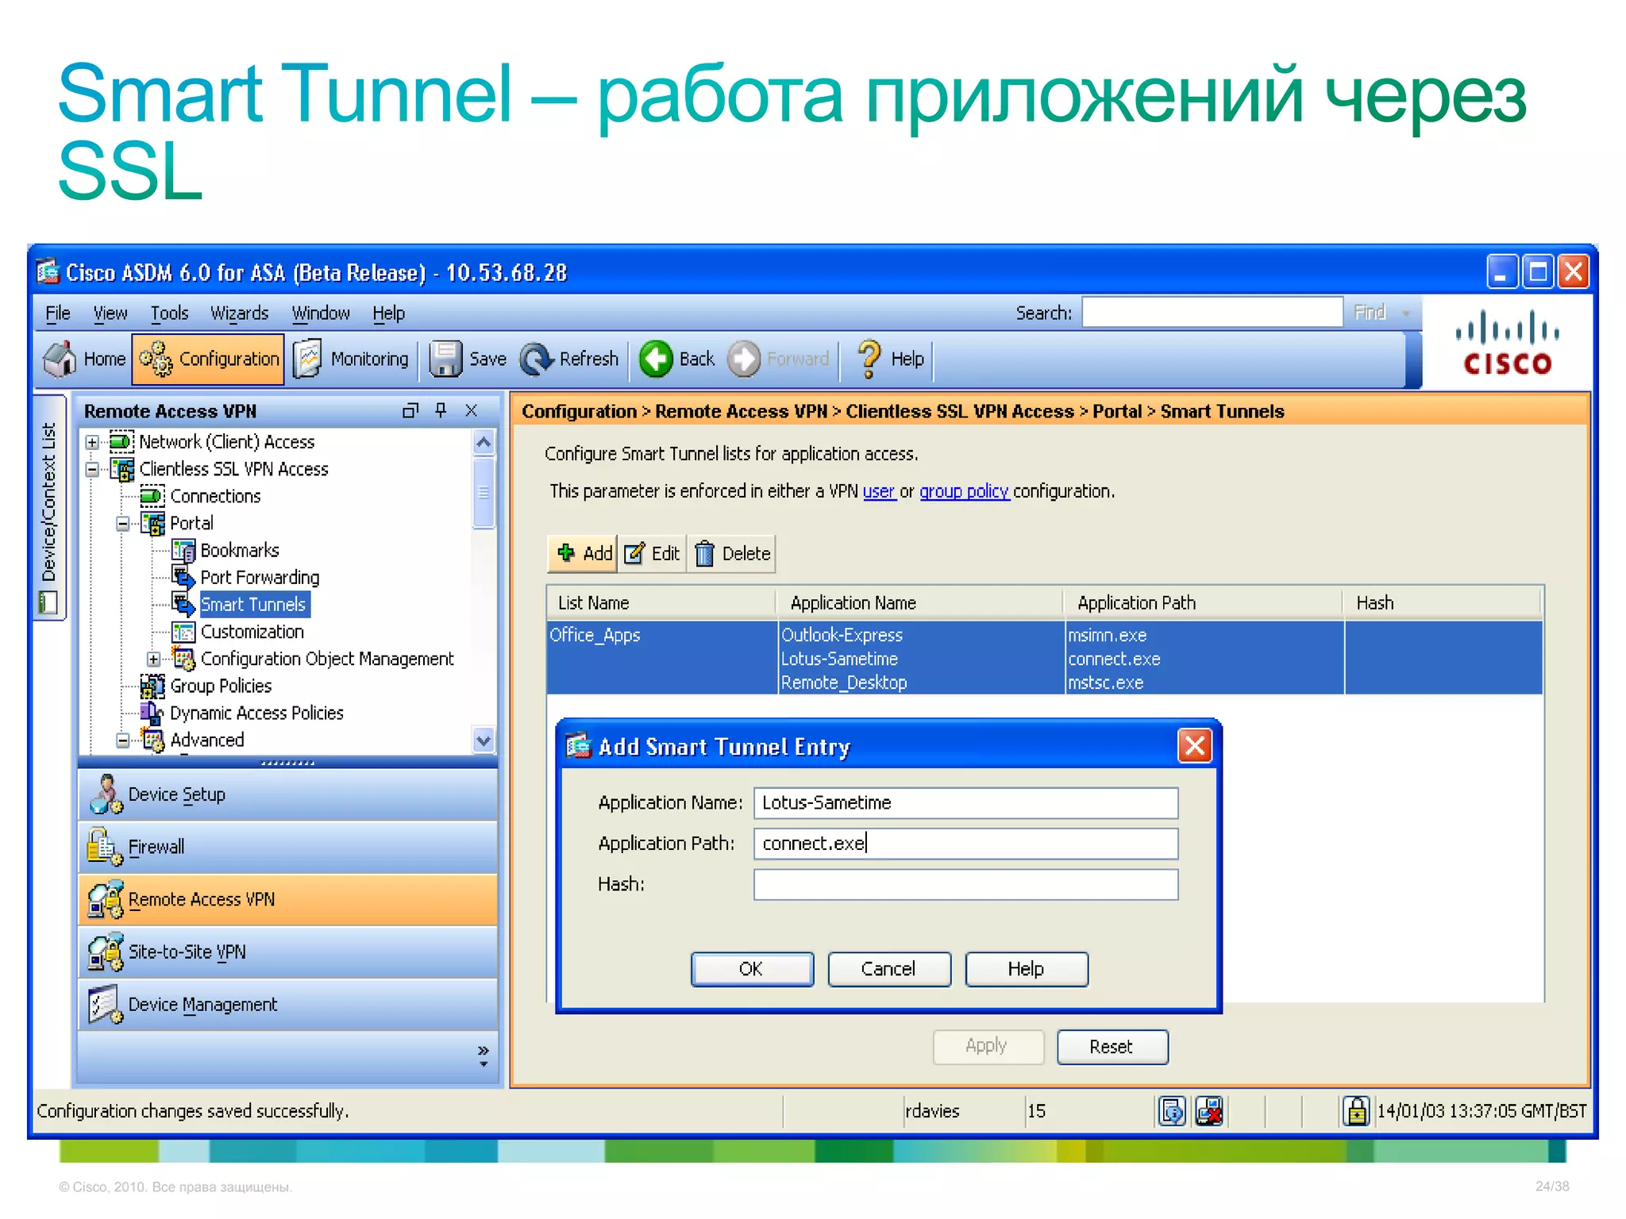Follow the group policy link

click(x=964, y=492)
